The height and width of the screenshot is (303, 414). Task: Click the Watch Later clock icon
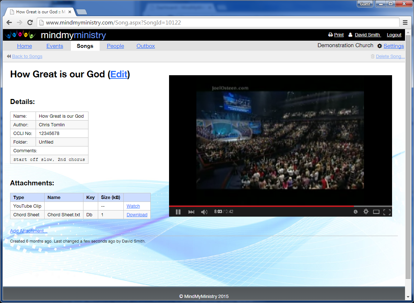pyautogui.click(x=356, y=212)
